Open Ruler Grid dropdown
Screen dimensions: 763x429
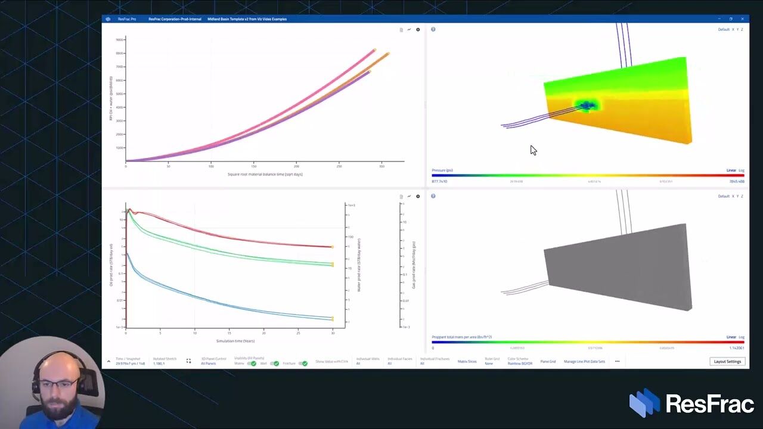click(x=492, y=361)
